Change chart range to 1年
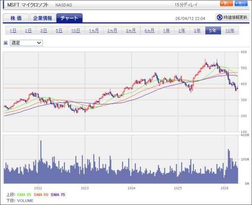 [166, 30]
